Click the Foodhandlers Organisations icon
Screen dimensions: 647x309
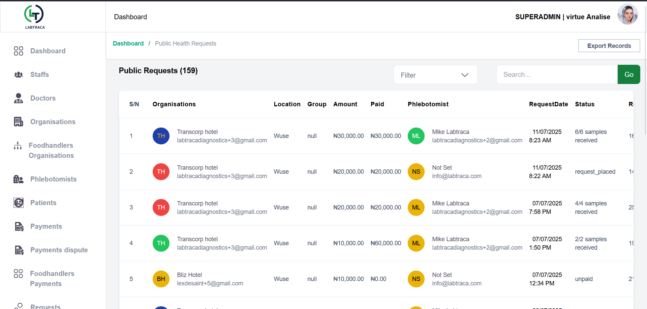pos(18,145)
